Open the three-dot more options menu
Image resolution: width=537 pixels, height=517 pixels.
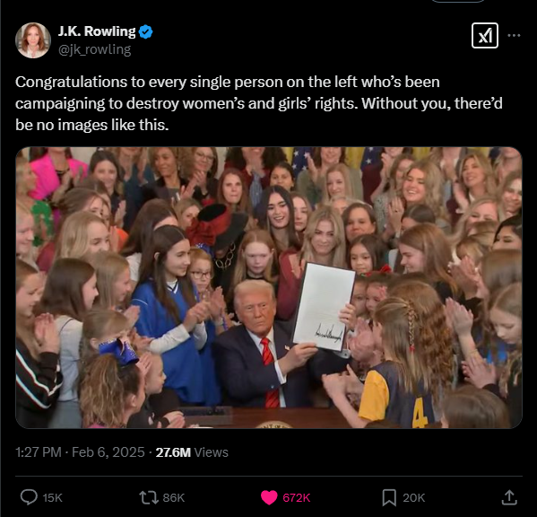514,35
